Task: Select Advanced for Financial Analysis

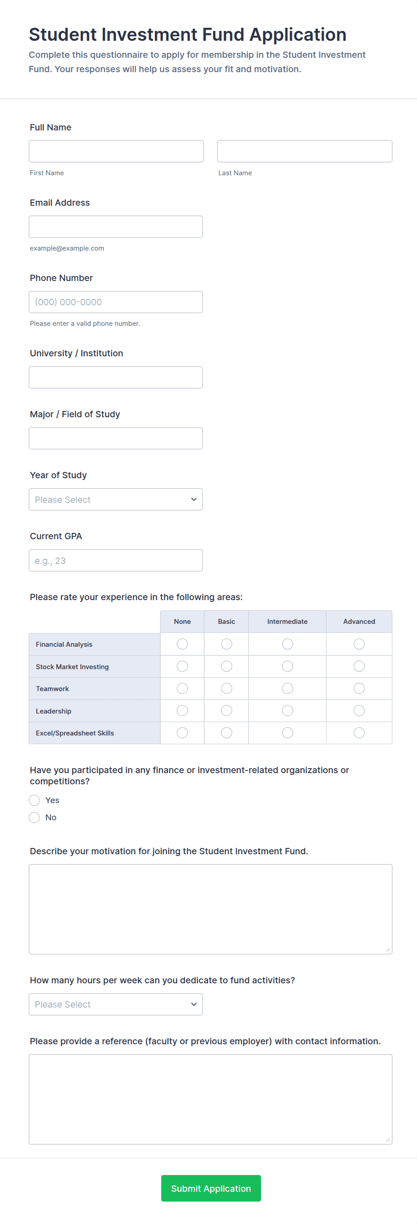Action: tap(359, 644)
